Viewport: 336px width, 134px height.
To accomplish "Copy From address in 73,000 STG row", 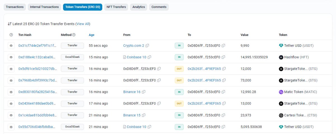I will click(159, 80).
